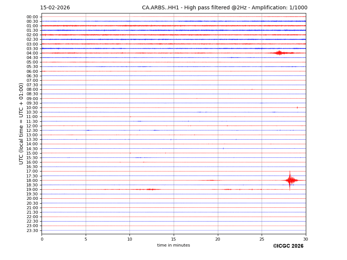Click the small red spike on the 10:00 trace
Image resolution: width=347 pixels, height=260 pixels.
pyautogui.click(x=297, y=108)
